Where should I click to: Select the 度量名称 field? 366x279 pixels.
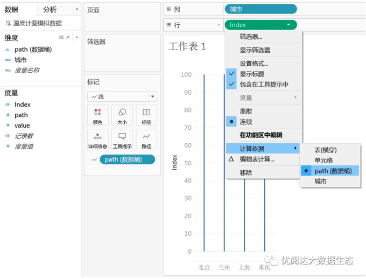click(27, 70)
